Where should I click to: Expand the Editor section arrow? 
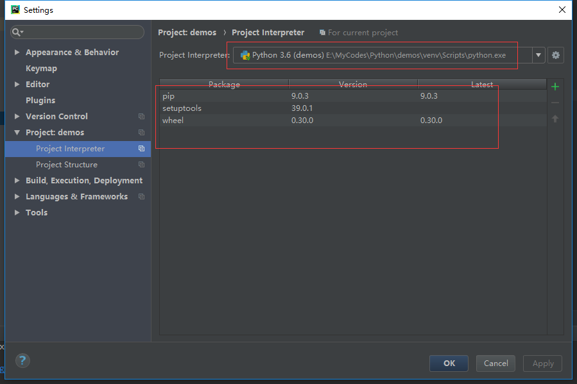coord(17,84)
